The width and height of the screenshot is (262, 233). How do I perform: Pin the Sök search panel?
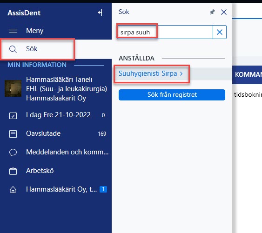click(x=212, y=12)
